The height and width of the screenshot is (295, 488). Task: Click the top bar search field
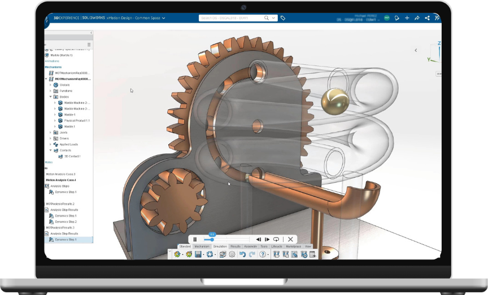click(x=231, y=18)
